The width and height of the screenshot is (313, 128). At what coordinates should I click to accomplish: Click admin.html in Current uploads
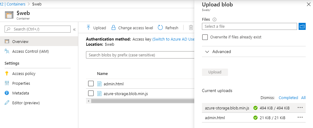point(215,118)
